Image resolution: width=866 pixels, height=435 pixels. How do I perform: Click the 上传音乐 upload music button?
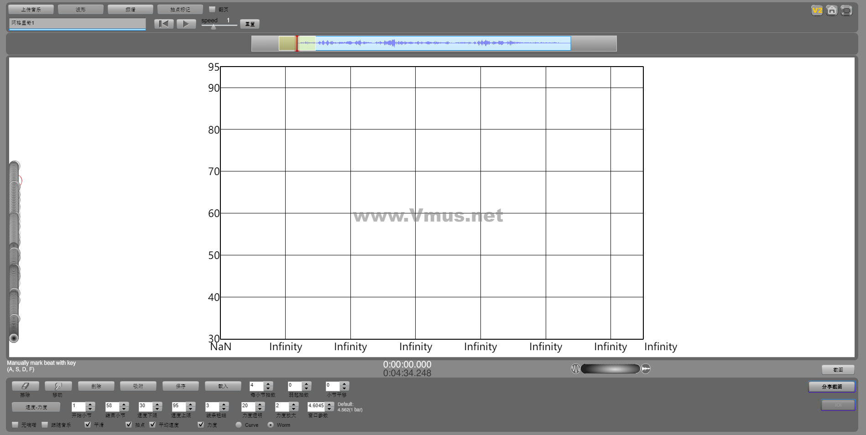[x=31, y=9]
